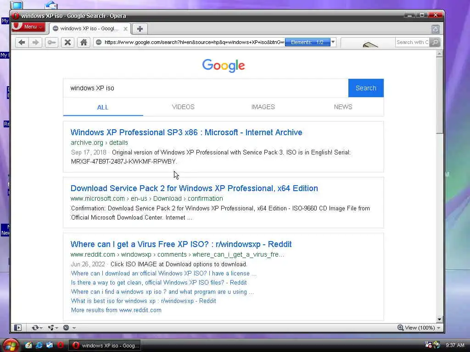Launch Internet Explorer from quick launch
The image size is (470, 352).
click(x=39, y=345)
